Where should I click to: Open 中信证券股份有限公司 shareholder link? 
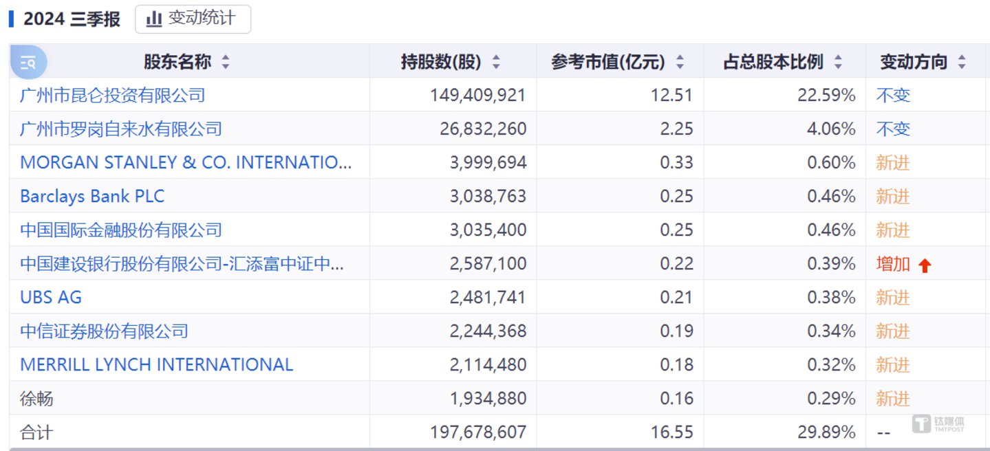105,331
